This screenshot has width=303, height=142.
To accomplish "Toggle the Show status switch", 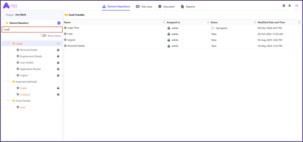I will tap(43, 36).
